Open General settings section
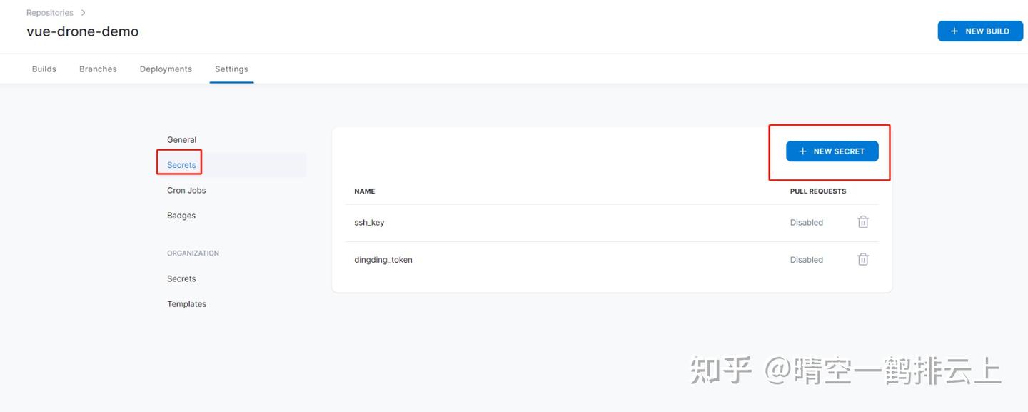The width and height of the screenshot is (1028, 412). coord(181,139)
